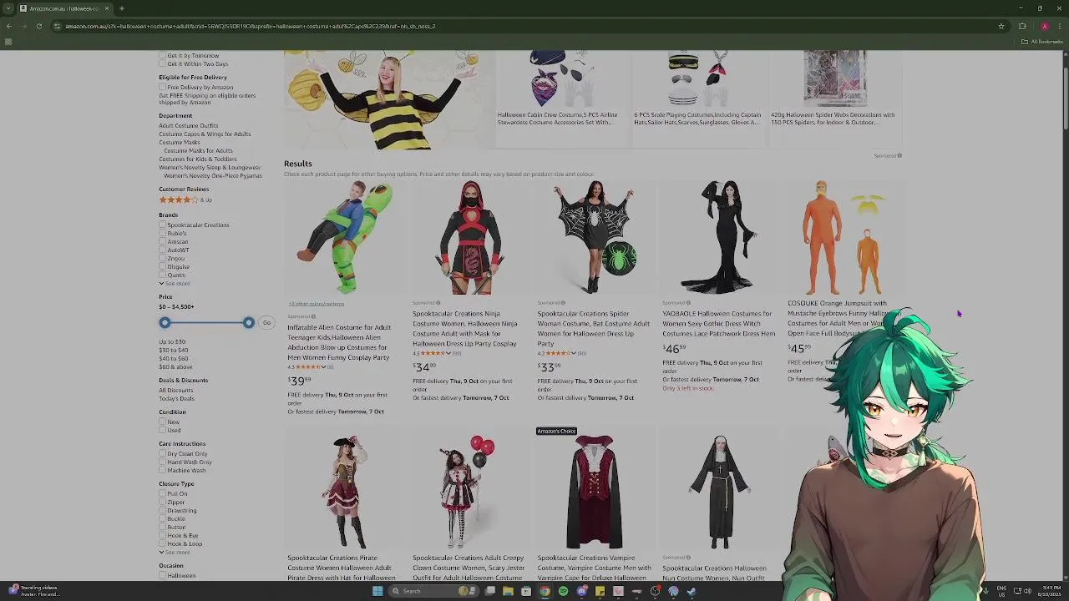Filter by Costumes for Kids & Toddlers
The image size is (1069, 601).
point(198,159)
